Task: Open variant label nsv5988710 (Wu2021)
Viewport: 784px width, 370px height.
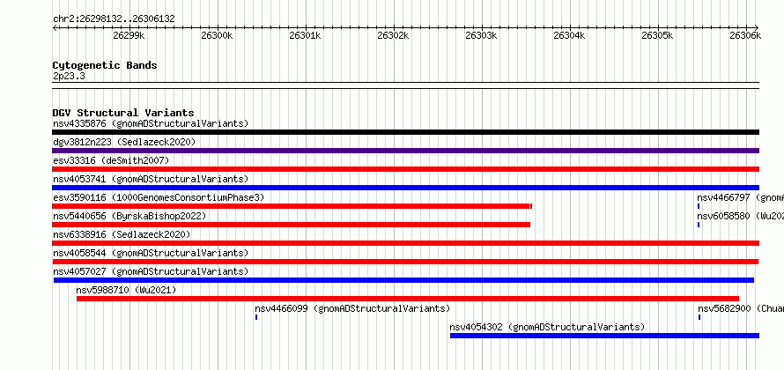Action: pyautogui.click(x=127, y=290)
